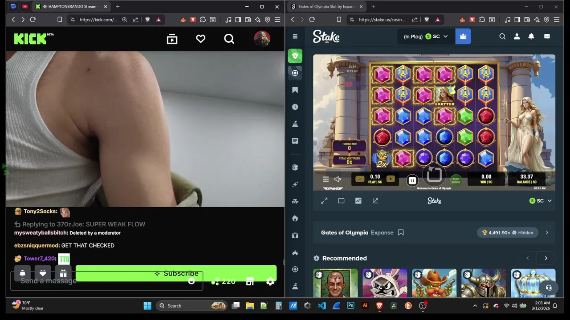Open the cowboy slot thumbnail
Viewport: 570px width, 320px height.
click(434, 283)
